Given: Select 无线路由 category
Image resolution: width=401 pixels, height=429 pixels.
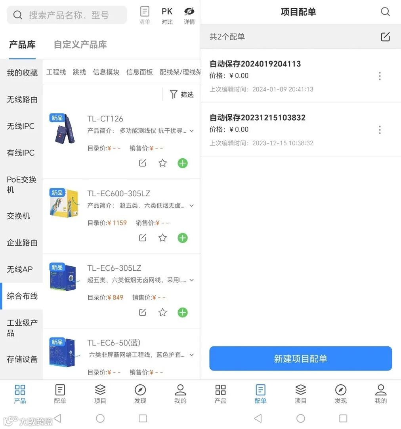Looking at the screenshot, I should (x=21, y=99).
